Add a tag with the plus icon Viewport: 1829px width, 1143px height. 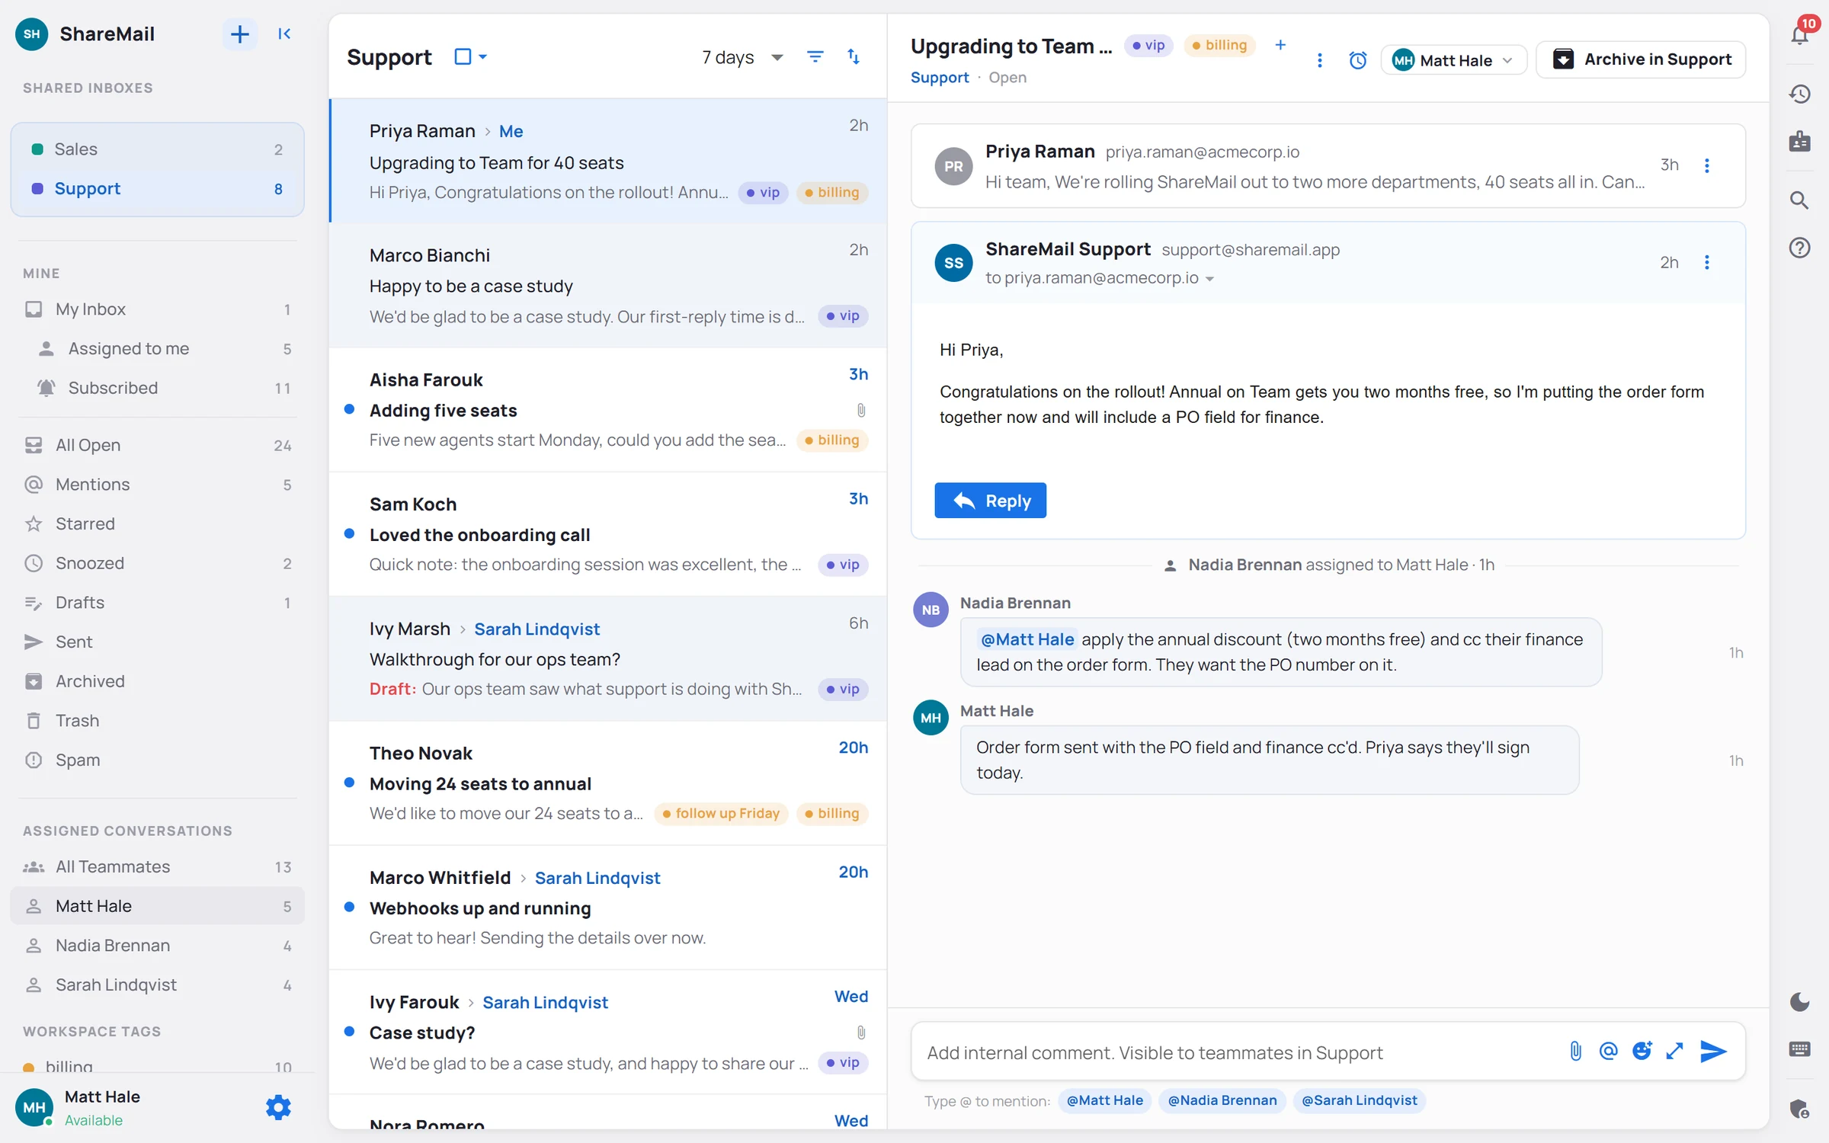point(1280,45)
